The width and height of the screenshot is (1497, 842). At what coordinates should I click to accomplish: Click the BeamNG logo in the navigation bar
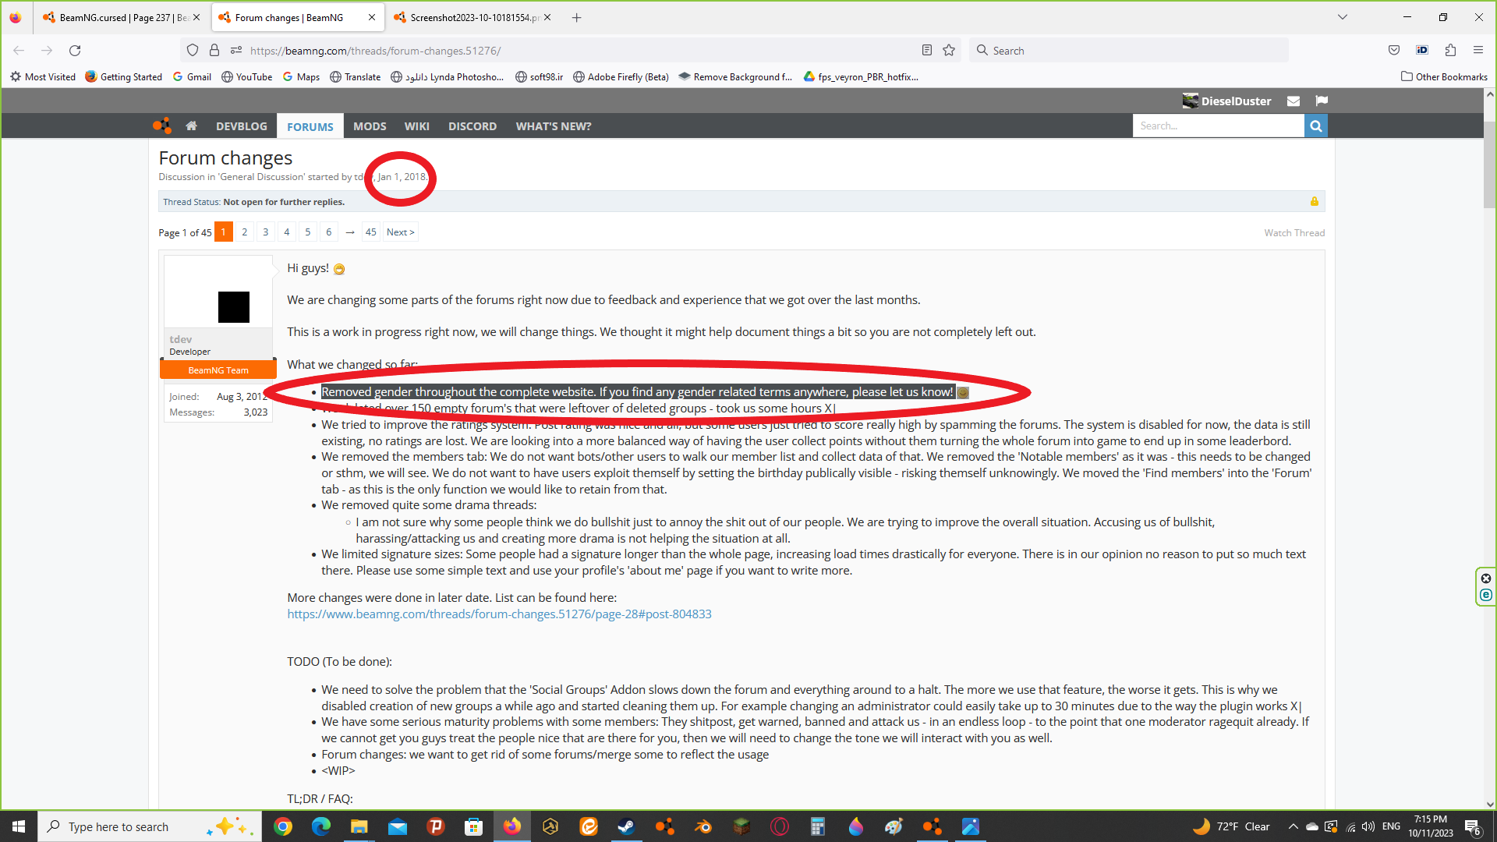click(x=162, y=126)
